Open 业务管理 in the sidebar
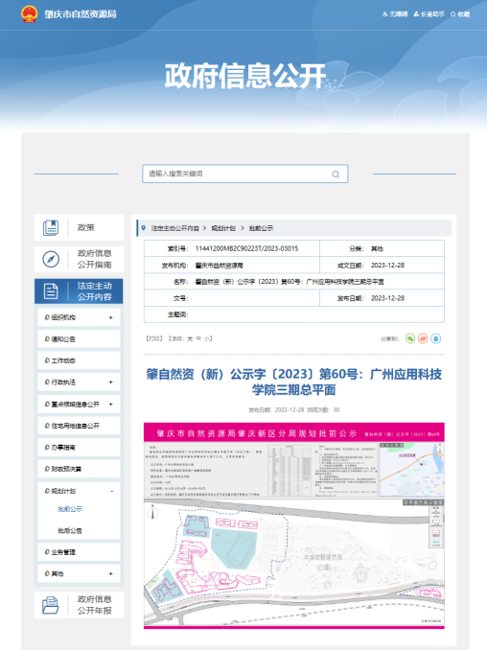The width and height of the screenshot is (487, 650). coord(63,552)
